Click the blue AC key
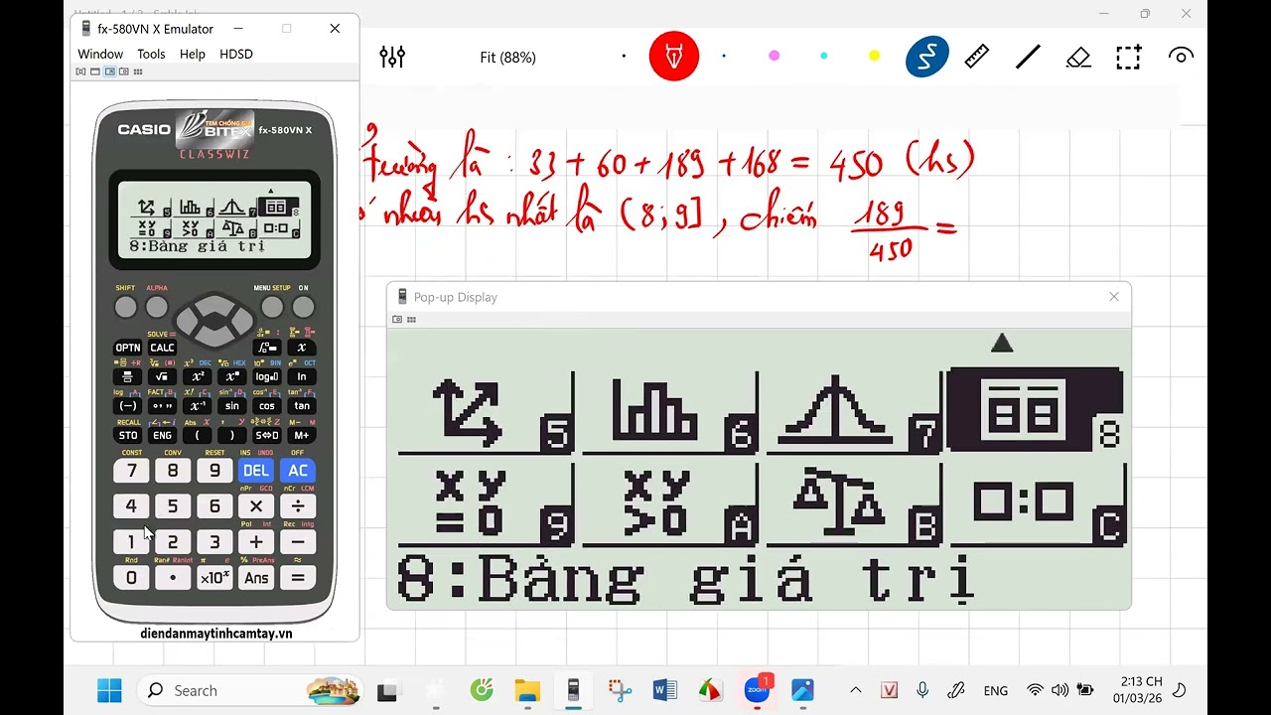The image size is (1271, 715). (x=298, y=471)
